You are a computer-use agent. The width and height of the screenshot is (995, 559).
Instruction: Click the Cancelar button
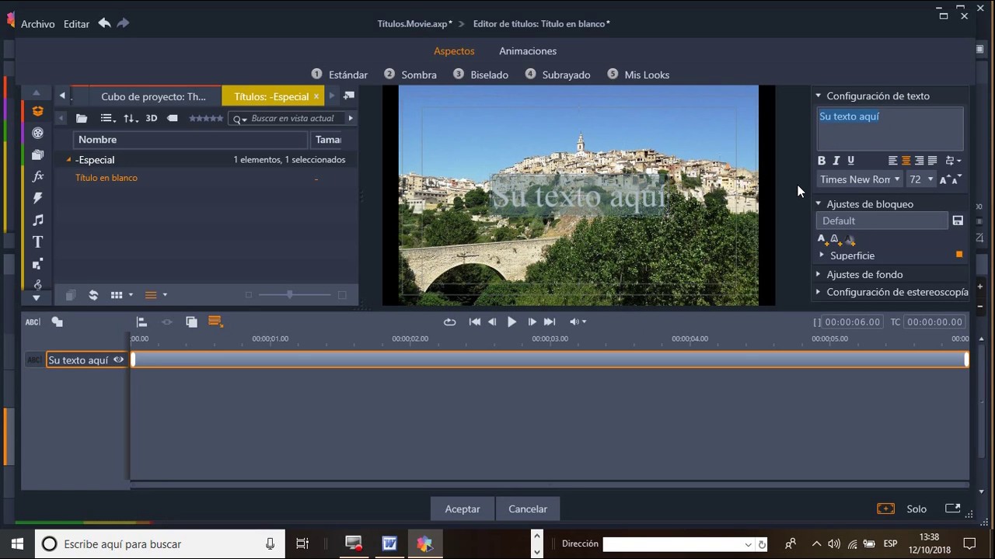pos(528,509)
